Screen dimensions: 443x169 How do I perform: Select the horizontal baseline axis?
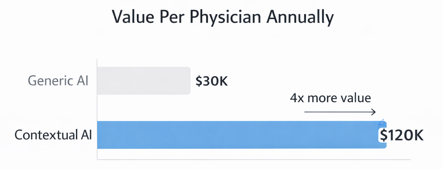[254, 159]
